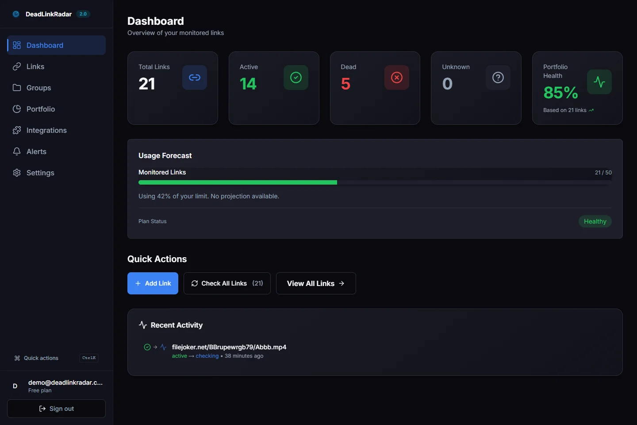Select the Dashboard sidebar item
Screen dimensions: 637x425
[x=45, y=45]
